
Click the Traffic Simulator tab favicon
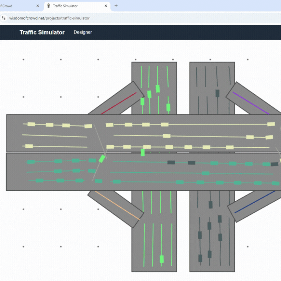click(48, 6)
